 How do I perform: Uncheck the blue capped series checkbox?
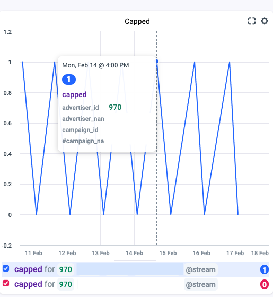click(6, 268)
